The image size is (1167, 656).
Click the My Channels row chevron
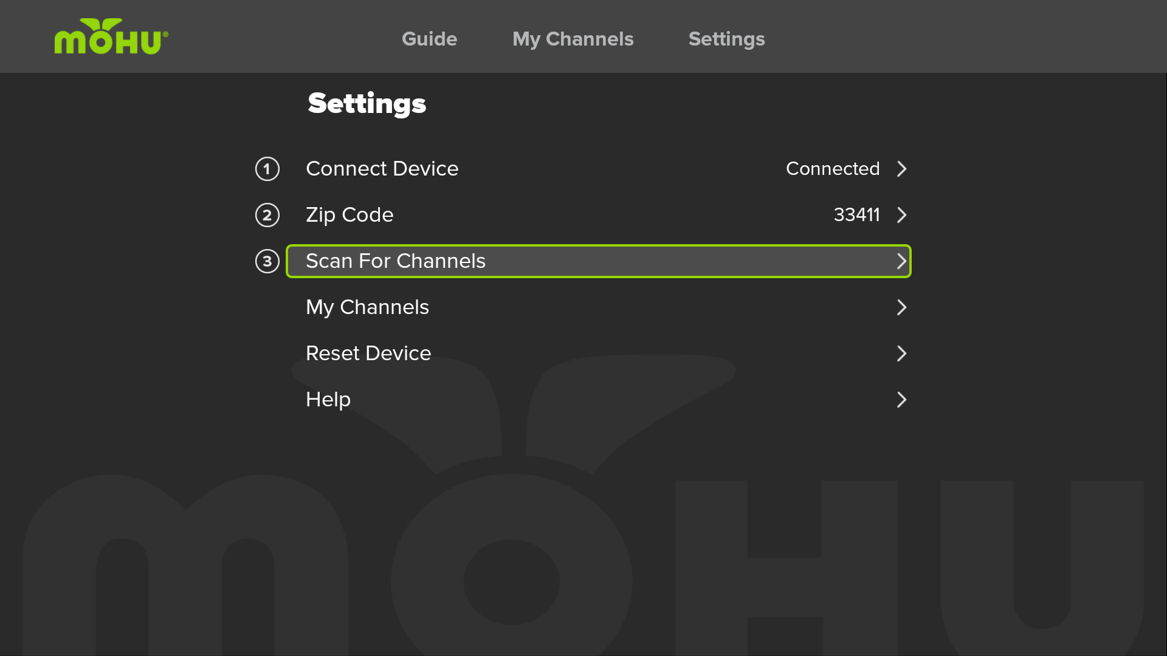pyautogui.click(x=902, y=307)
